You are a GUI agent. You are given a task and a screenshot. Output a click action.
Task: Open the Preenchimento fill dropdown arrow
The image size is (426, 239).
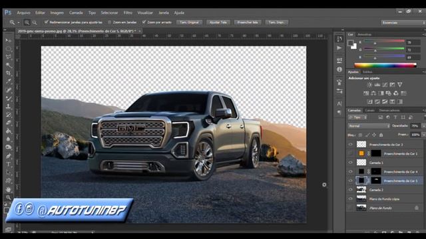click(423, 135)
